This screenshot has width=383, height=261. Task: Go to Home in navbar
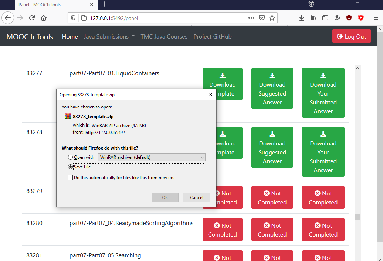[x=70, y=36]
